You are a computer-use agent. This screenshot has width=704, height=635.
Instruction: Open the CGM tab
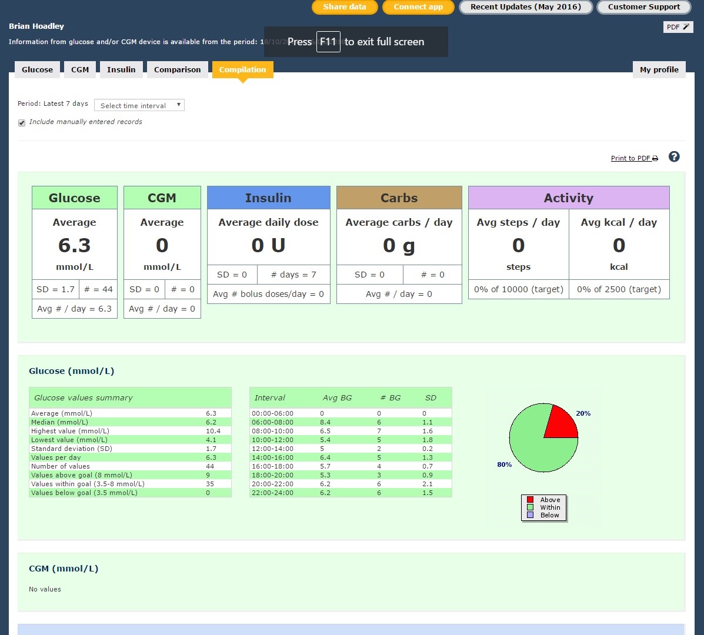coord(80,69)
